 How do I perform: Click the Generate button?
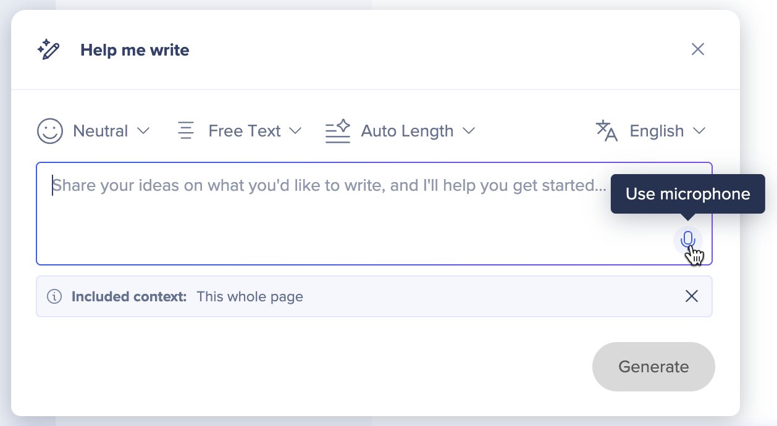click(x=653, y=367)
